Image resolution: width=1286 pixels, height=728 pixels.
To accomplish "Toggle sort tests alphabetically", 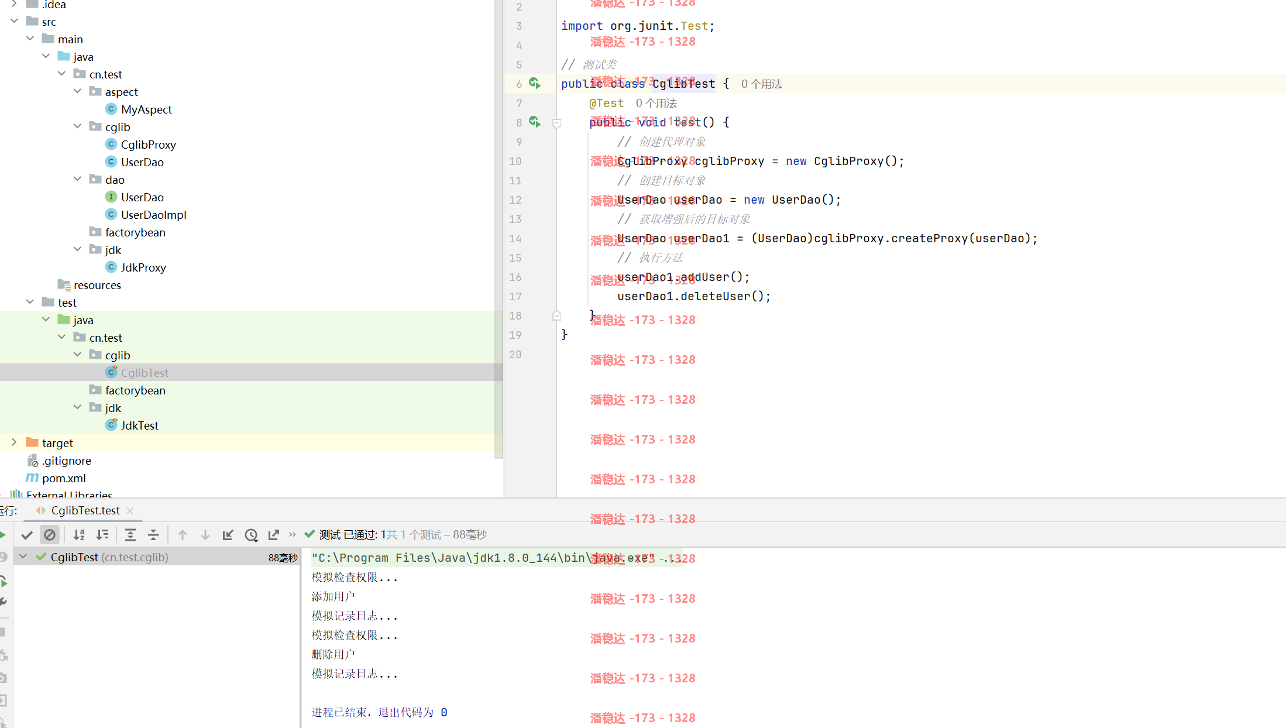I will click(79, 535).
